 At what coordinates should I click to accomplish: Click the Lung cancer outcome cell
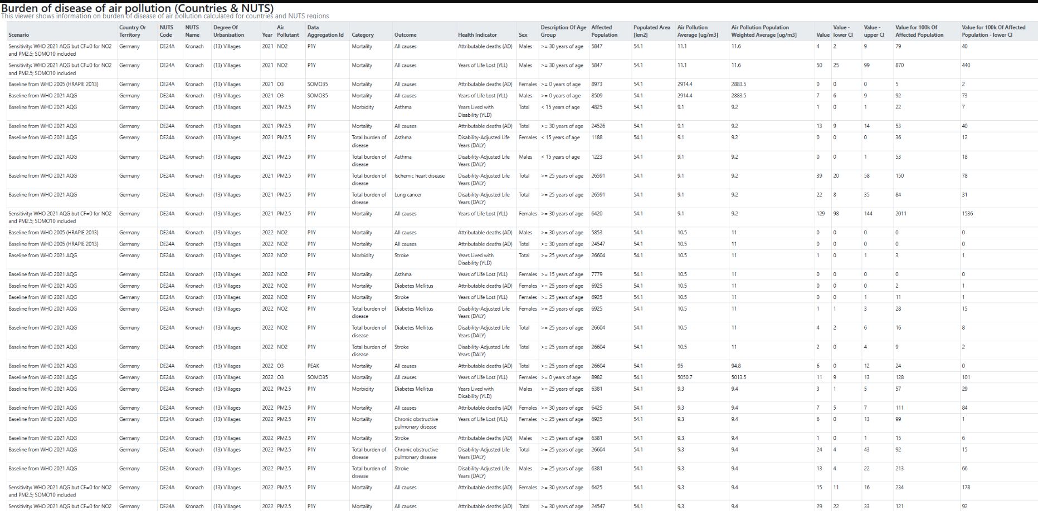[408, 195]
